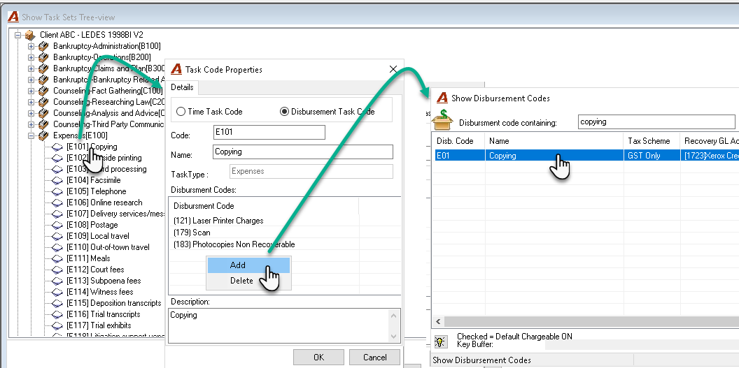The height and width of the screenshot is (368, 739).
Task: Click the Counseling-Fact Gathering[C100] book icon
Action: coord(44,91)
